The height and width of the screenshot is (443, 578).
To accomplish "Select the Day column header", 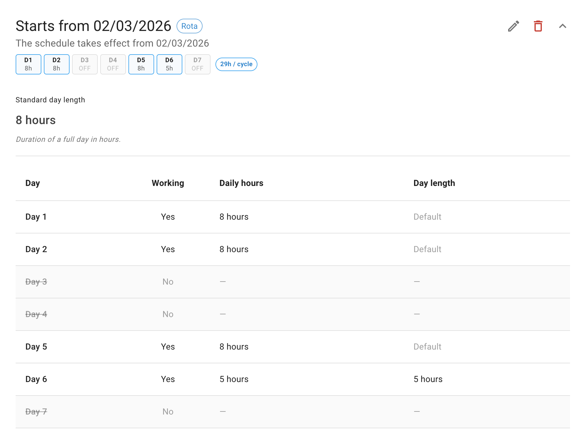I will tap(32, 183).
